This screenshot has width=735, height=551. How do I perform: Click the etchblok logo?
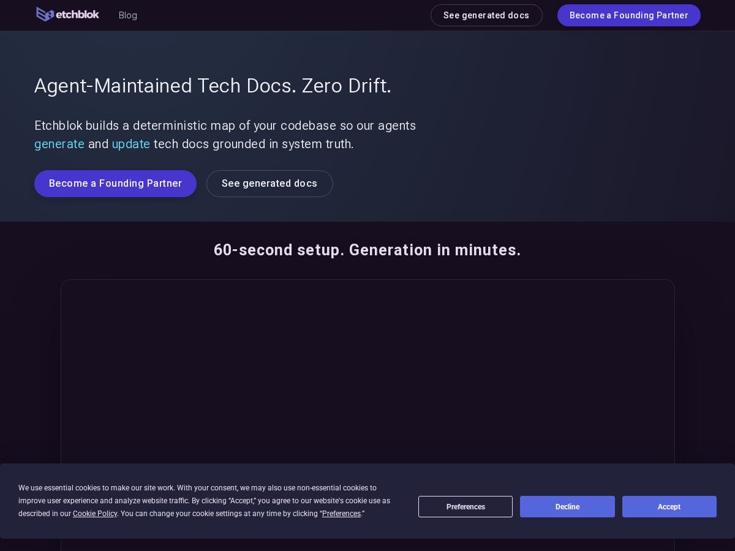tap(67, 15)
